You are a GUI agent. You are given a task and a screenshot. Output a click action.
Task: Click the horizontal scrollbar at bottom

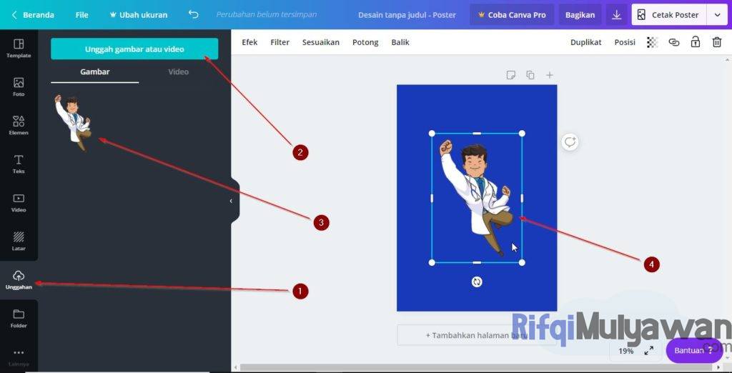pyautogui.click(x=476, y=368)
